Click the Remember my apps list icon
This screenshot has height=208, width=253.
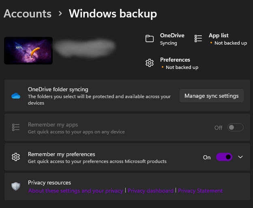coord(16,128)
